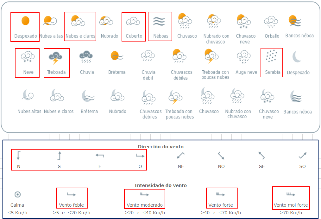This screenshot has height=219, width=321.
Task: Click the night Despexado moon icon
Action: (298, 57)
